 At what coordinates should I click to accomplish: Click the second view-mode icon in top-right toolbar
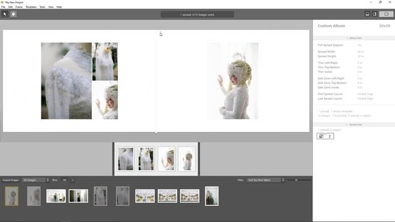[375, 14]
